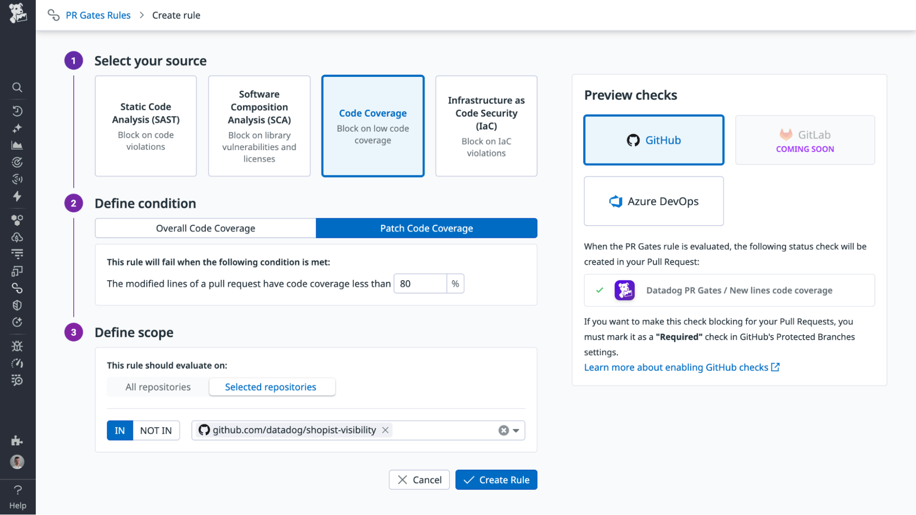The image size is (916, 515).
Task: Select the lightning bolt APM icon
Action: pyautogui.click(x=17, y=196)
